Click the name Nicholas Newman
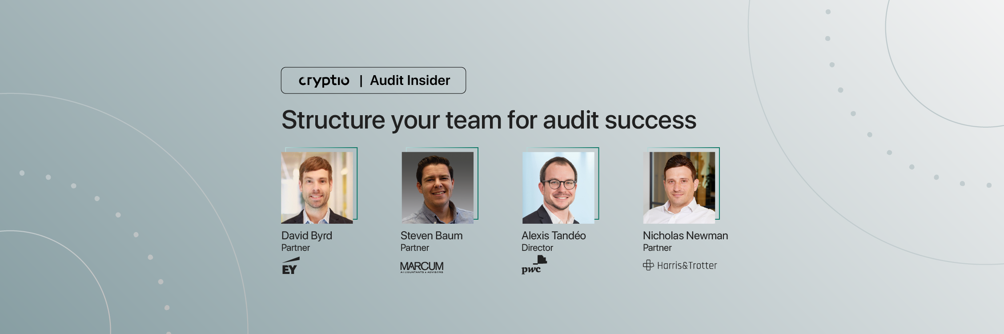 point(685,236)
